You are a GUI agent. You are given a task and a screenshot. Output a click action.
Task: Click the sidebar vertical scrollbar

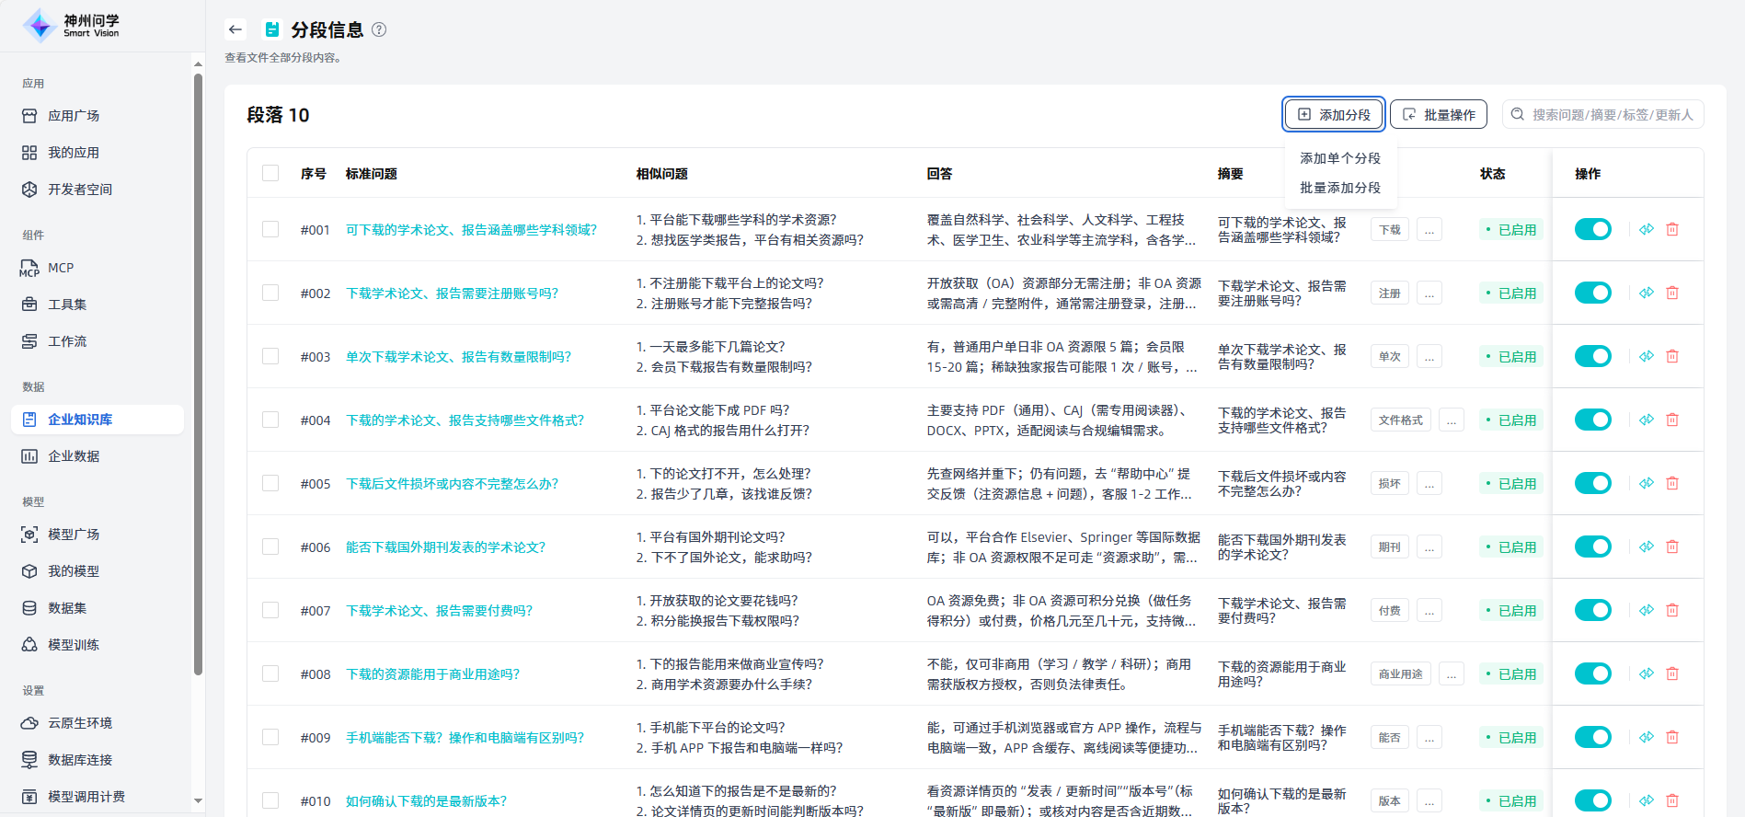tap(198, 368)
